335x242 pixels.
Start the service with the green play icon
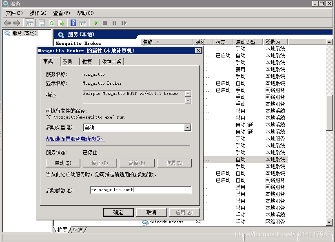(x=96, y=23)
